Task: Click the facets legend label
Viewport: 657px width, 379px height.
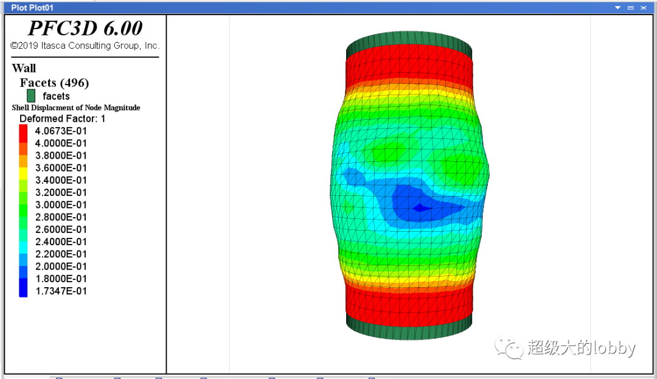Action: point(56,96)
